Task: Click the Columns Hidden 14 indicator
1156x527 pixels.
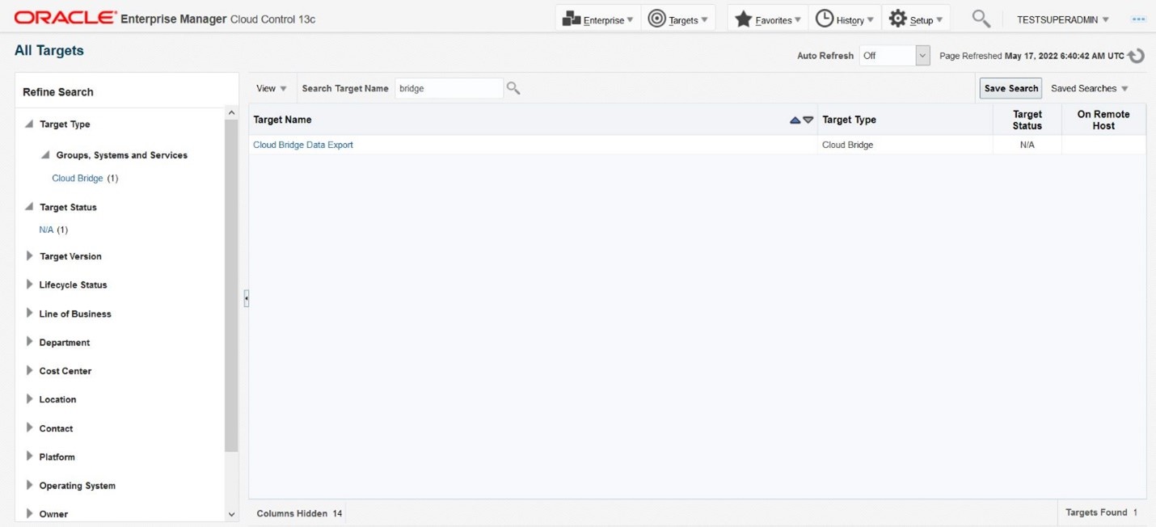Action: pos(299,513)
